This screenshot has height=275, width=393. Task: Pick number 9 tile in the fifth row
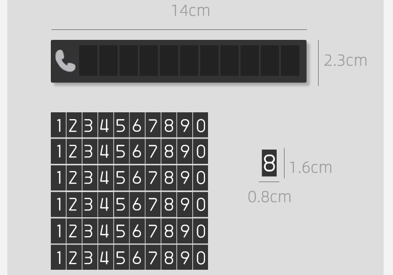185,231
